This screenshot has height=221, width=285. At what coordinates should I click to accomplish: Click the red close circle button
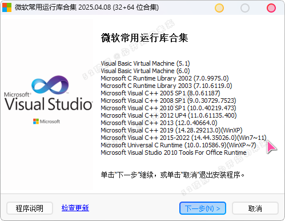click(271, 8)
